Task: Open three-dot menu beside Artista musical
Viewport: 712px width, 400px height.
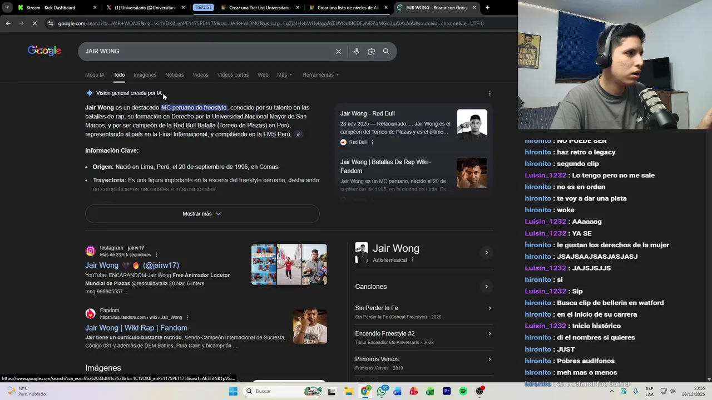Action: coord(413,260)
